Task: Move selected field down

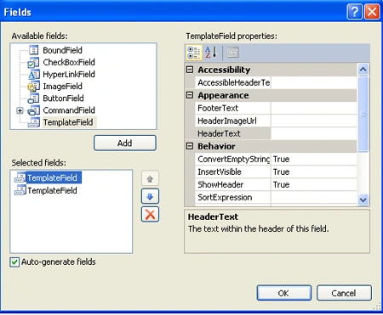Action: pos(150,196)
